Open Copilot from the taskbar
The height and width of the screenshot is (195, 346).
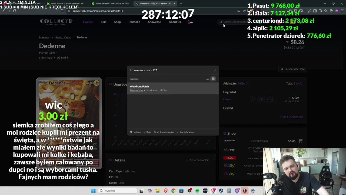[x=150, y=191]
